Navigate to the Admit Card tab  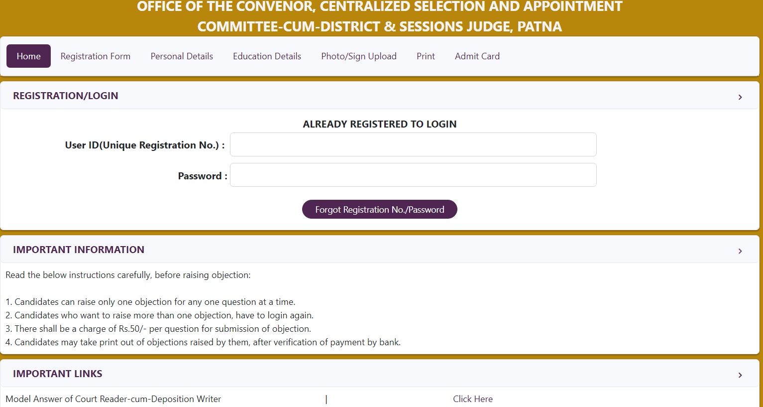pos(477,56)
